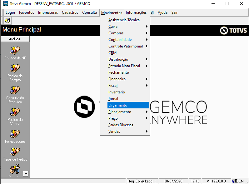The height and width of the screenshot is (184, 249).
Task: Open the Fornecedores shortcut icon
Action: point(15,134)
